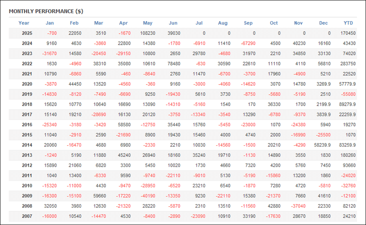Click Jul 2010 value 23210
This screenshot has height=225, width=366.
click(x=199, y=186)
